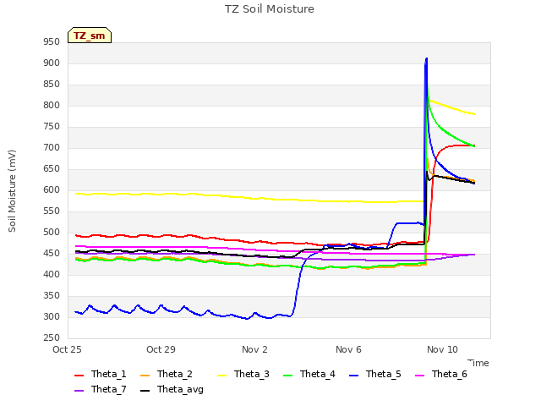541x406 pixels.
Task: Toggle Theta_7 legend entry
Action: (x=101, y=389)
